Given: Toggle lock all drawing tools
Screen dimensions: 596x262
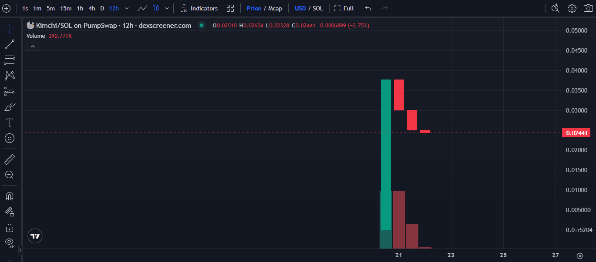Looking at the screenshot, I should pos(10,228).
